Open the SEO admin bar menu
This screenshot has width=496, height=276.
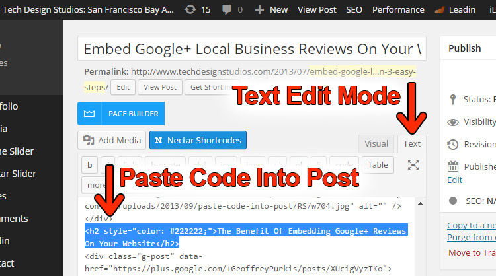(354, 10)
